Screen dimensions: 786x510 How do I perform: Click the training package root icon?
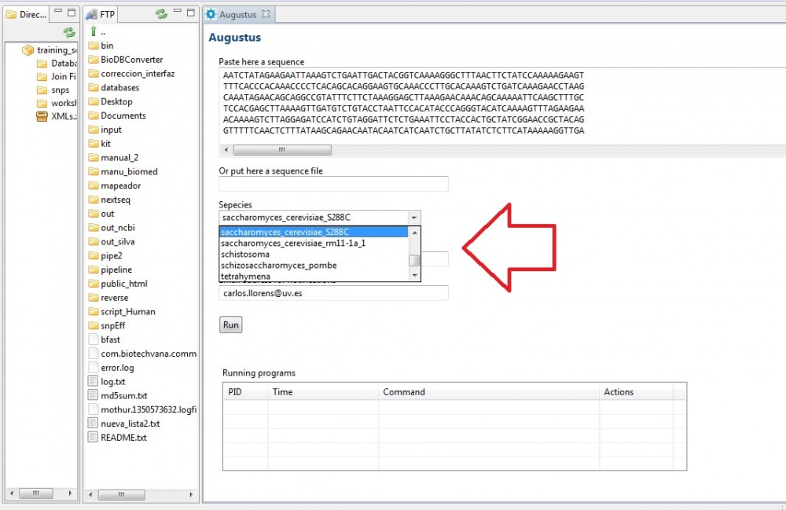[x=28, y=50]
